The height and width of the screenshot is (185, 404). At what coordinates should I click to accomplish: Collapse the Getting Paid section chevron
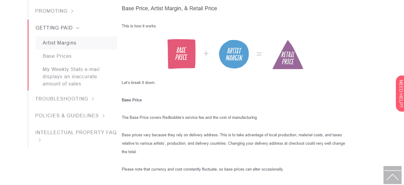point(78,28)
